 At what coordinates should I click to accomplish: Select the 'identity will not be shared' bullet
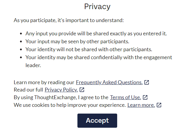click(89, 49)
